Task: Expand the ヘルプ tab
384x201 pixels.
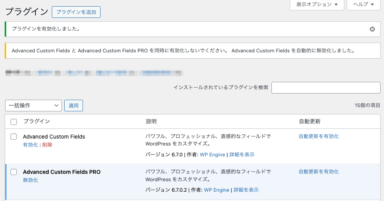Action: click(363, 5)
